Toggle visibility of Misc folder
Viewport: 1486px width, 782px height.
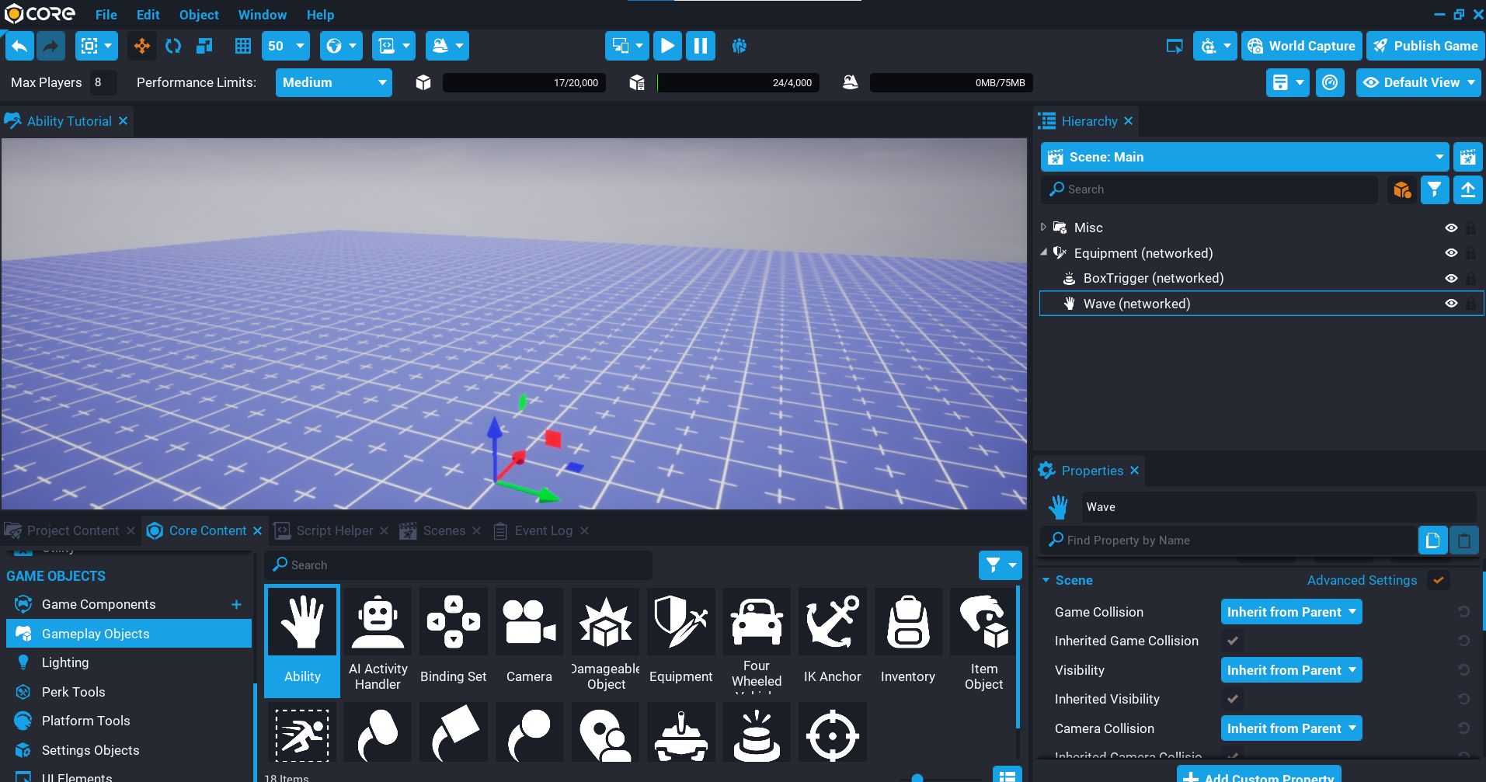point(1450,228)
